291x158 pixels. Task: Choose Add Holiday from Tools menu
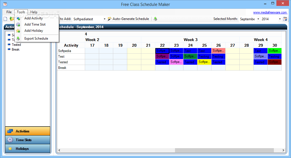tap(37, 31)
